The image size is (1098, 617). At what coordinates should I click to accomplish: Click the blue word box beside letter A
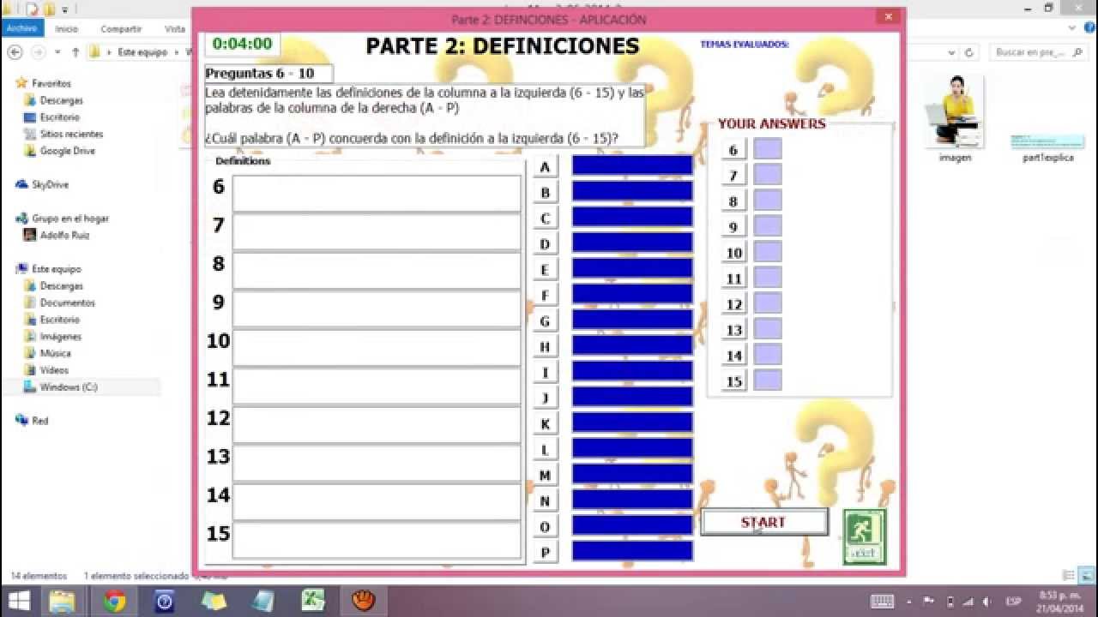(x=632, y=165)
